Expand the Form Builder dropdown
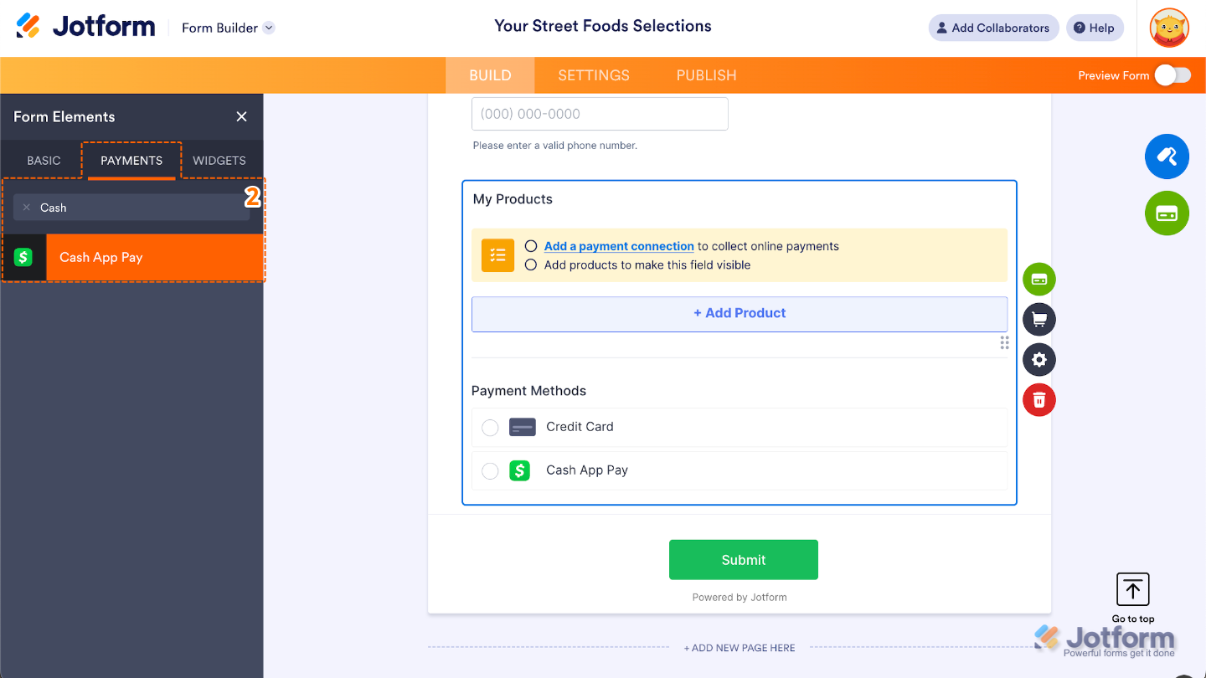Viewport: 1206px width, 678px height. coord(269,28)
